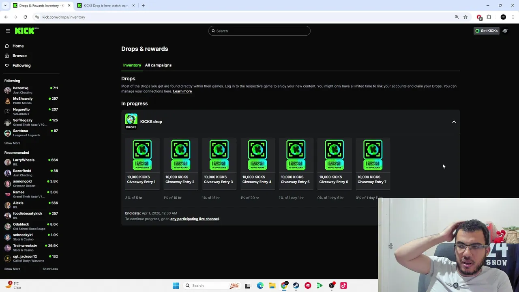The height and width of the screenshot is (292, 519).
Task: Open hazemxq's channel avatar
Action: tap(8, 90)
